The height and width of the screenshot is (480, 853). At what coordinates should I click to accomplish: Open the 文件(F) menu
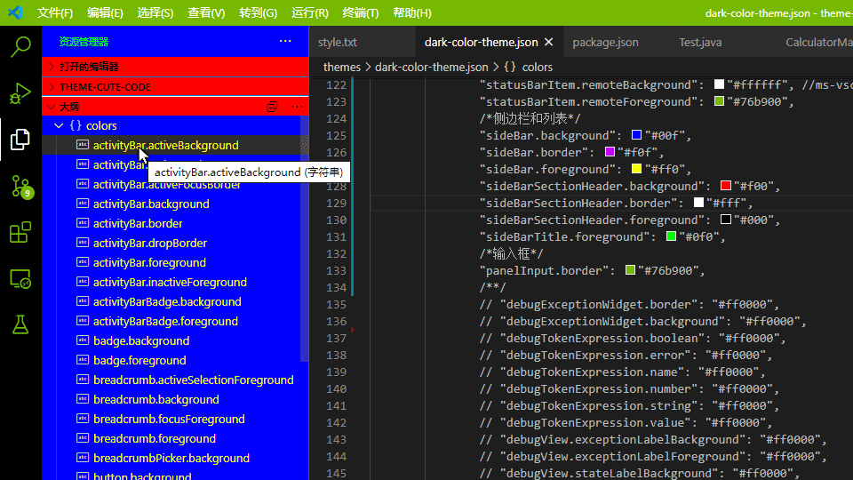click(55, 12)
